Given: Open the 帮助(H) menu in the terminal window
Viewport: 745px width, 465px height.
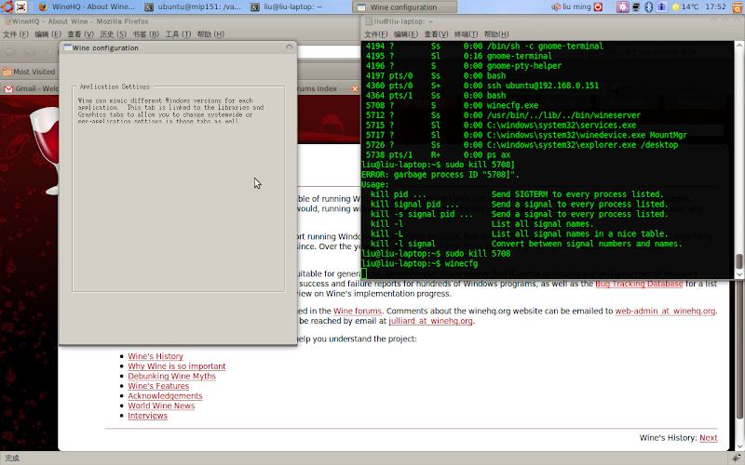Looking at the screenshot, I should point(496,34).
